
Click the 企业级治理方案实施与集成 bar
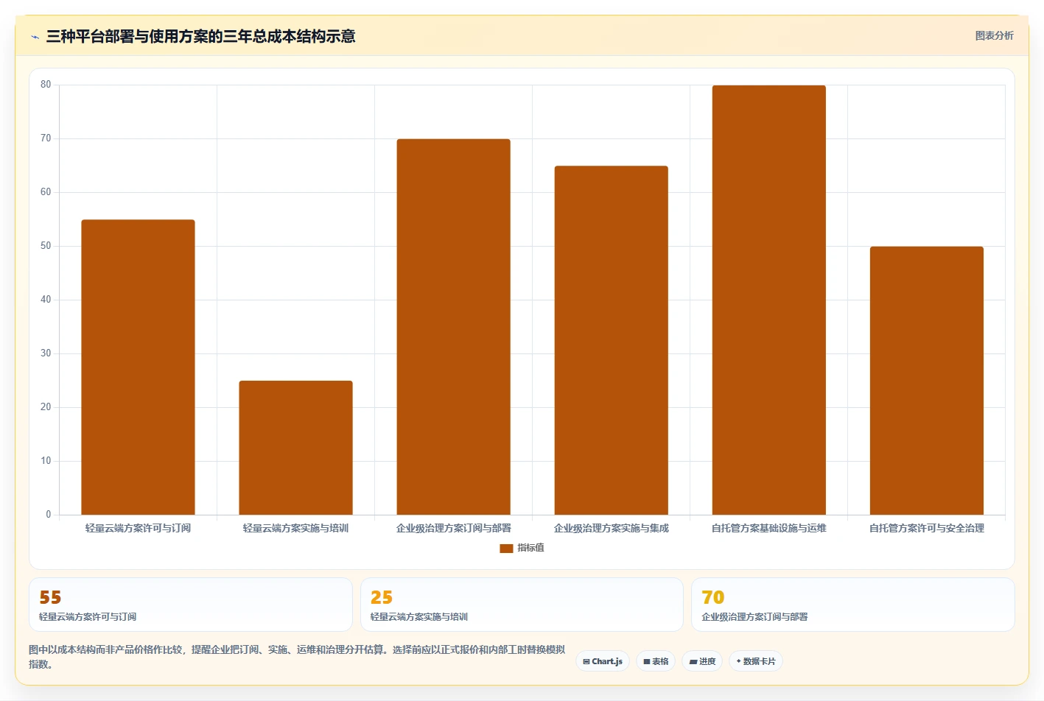pyautogui.click(x=612, y=340)
